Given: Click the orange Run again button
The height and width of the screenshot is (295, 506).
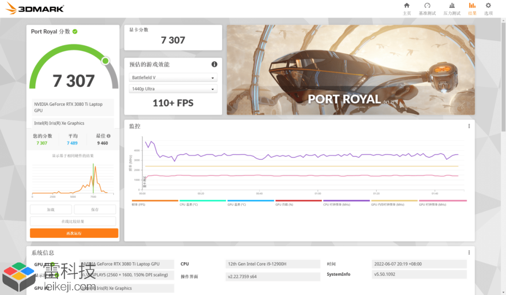Looking at the screenshot, I should coord(74,233).
